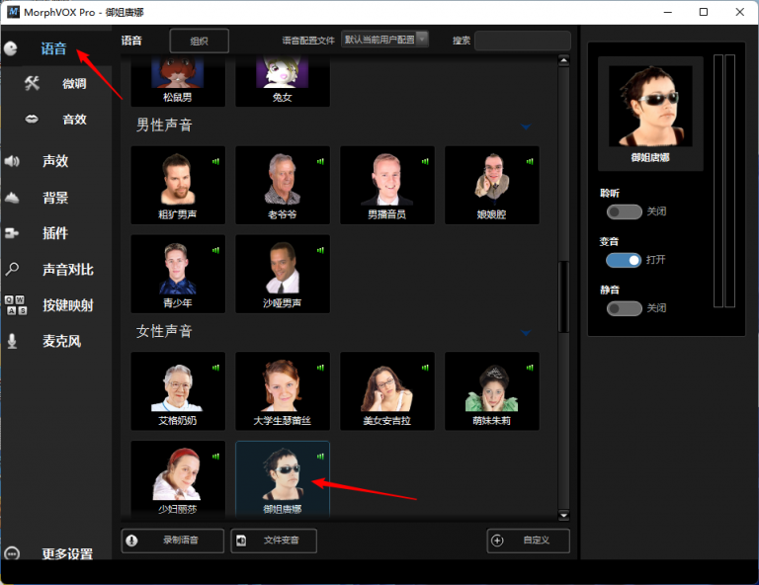Select the 粗犷男声 voice
The height and width of the screenshot is (585, 759).
click(x=178, y=186)
